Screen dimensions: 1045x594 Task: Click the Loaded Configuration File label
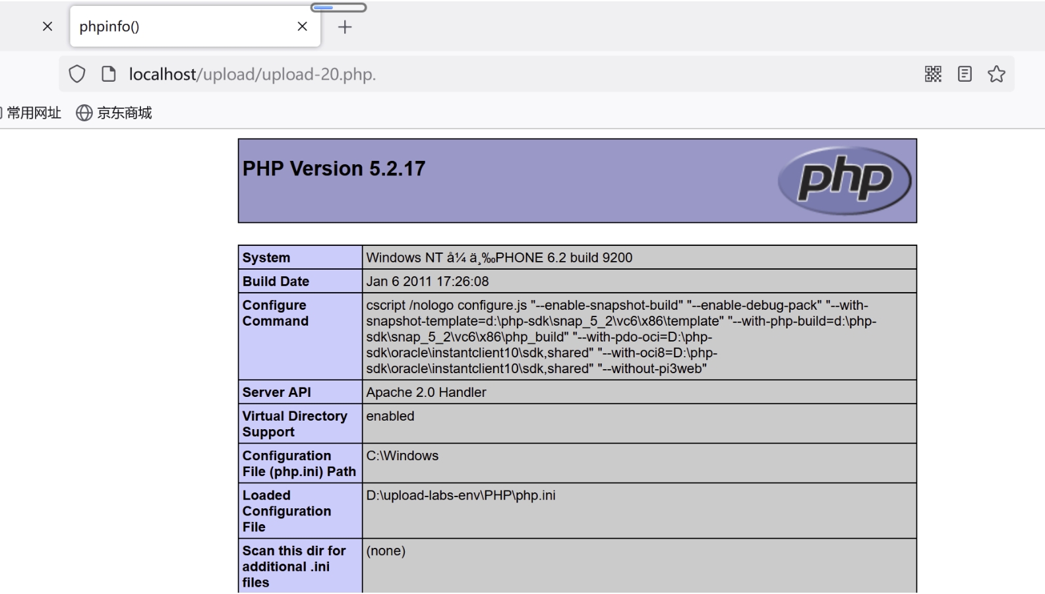(287, 511)
